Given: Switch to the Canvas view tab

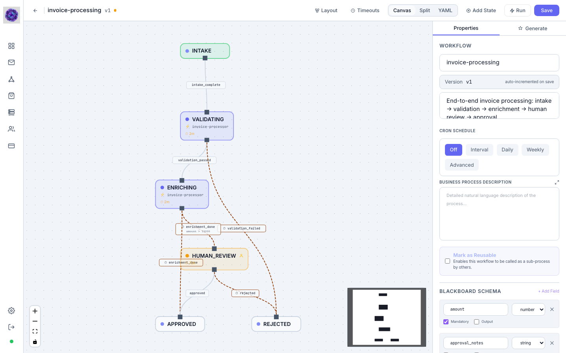Looking at the screenshot, I should [x=402, y=11].
